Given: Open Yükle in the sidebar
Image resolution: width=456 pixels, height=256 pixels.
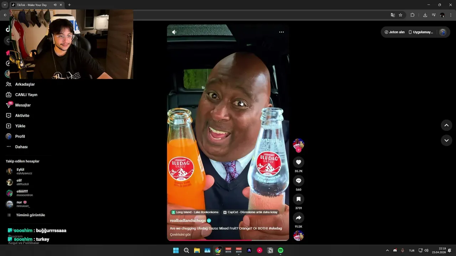Looking at the screenshot, I should 15,126.
